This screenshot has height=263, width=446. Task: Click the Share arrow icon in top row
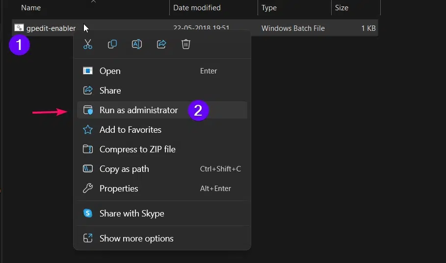[x=161, y=44]
